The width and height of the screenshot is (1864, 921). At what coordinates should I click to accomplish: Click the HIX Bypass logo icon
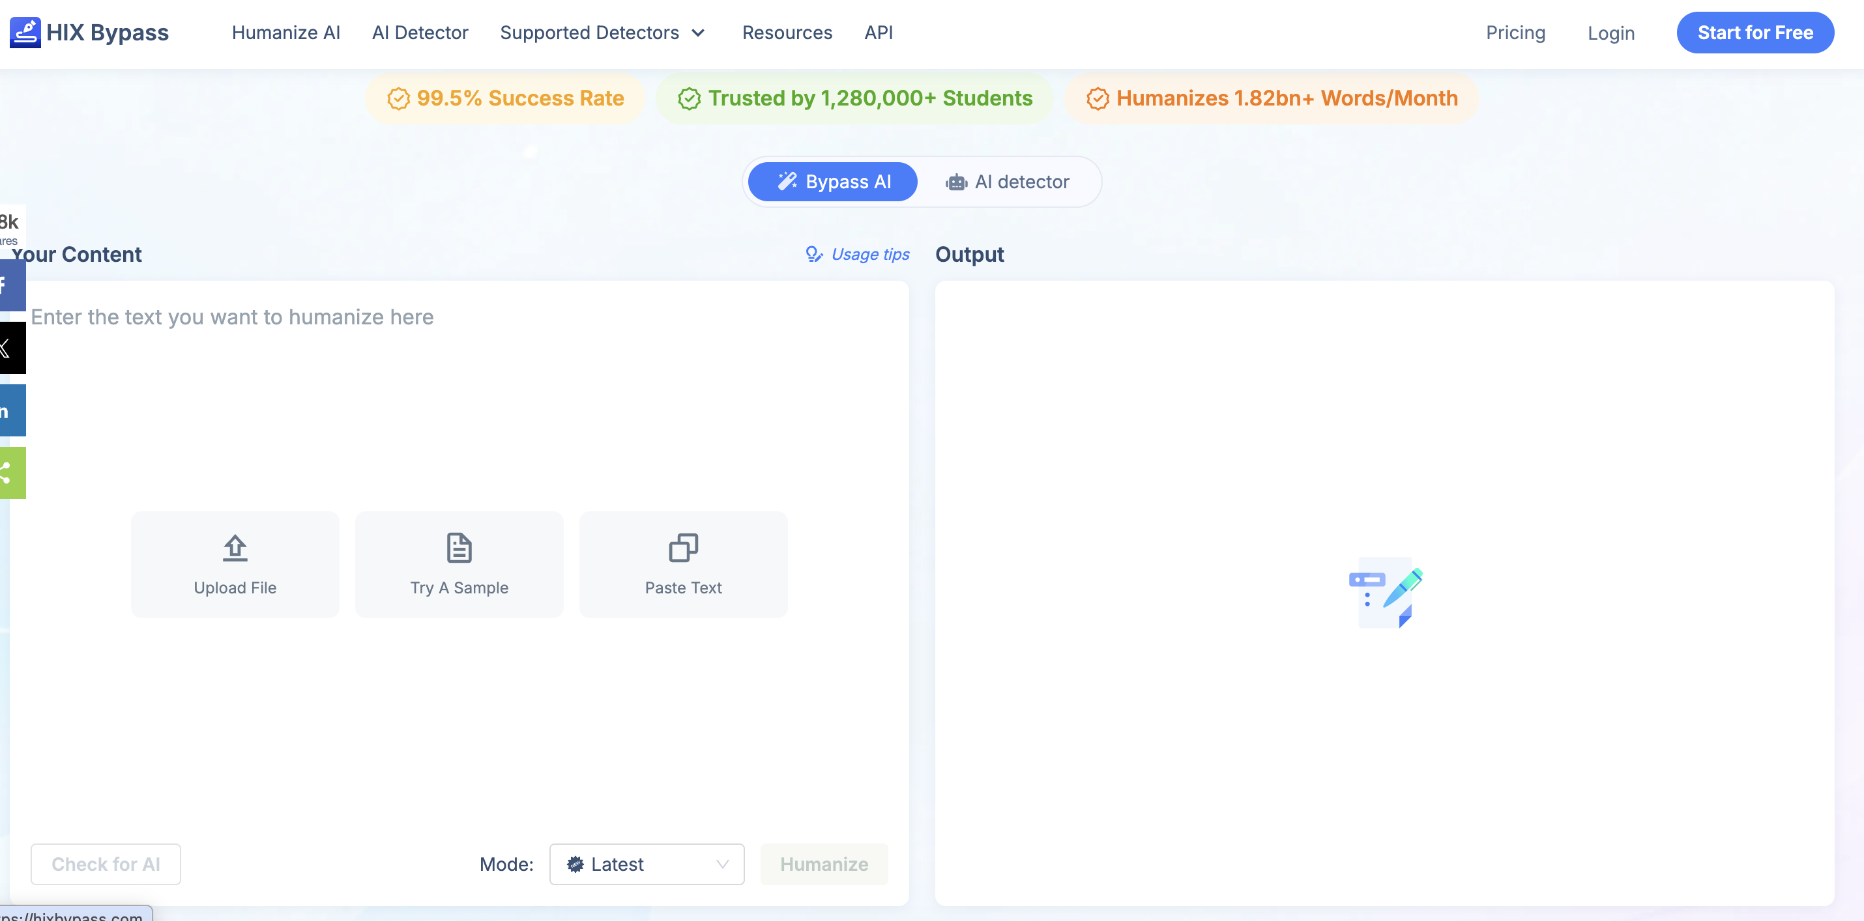(25, 33)
